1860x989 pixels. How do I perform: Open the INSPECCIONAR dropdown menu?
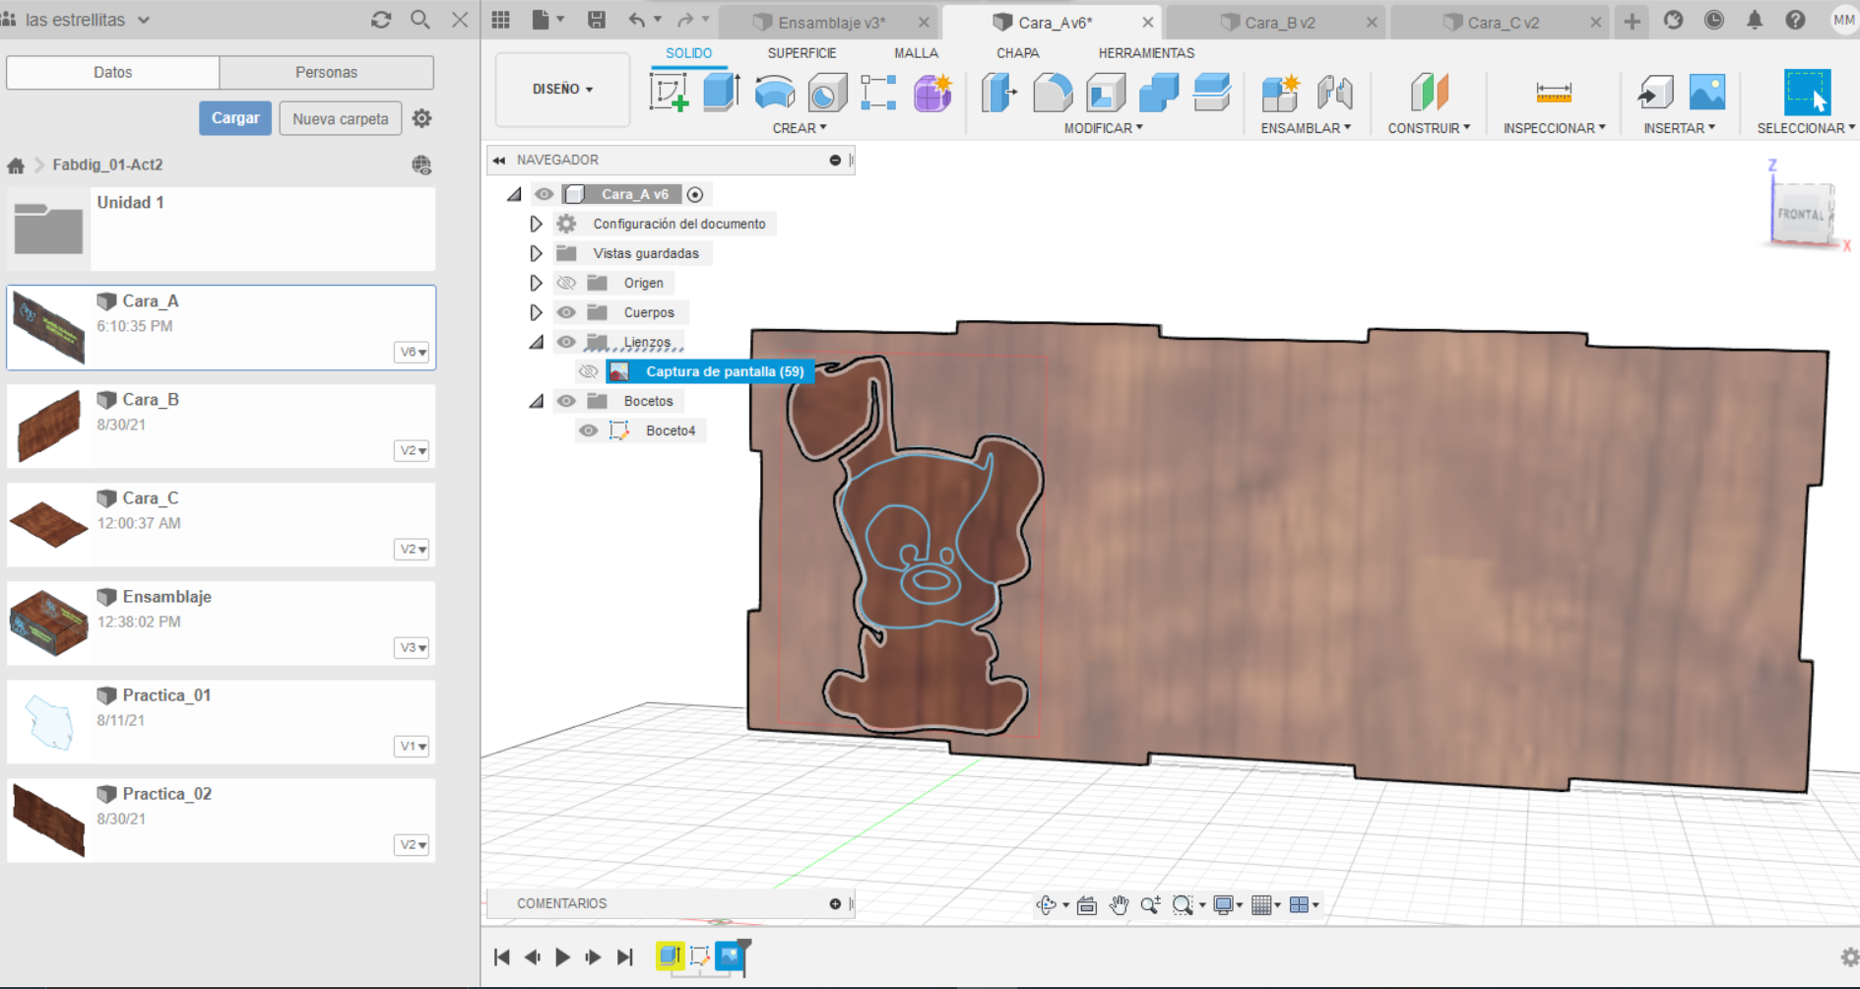point(1554,128)
